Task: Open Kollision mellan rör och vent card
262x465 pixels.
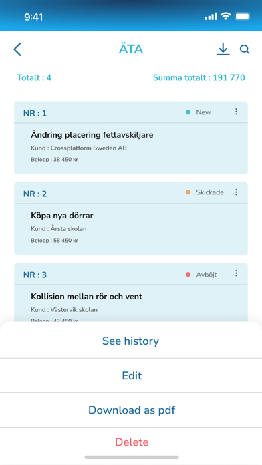Action: coord(131,293)
